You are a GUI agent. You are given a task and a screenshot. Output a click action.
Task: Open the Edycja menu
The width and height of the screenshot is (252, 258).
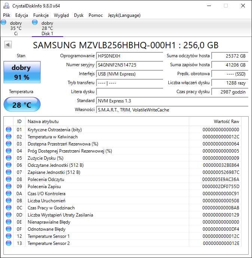coord(22,15)
